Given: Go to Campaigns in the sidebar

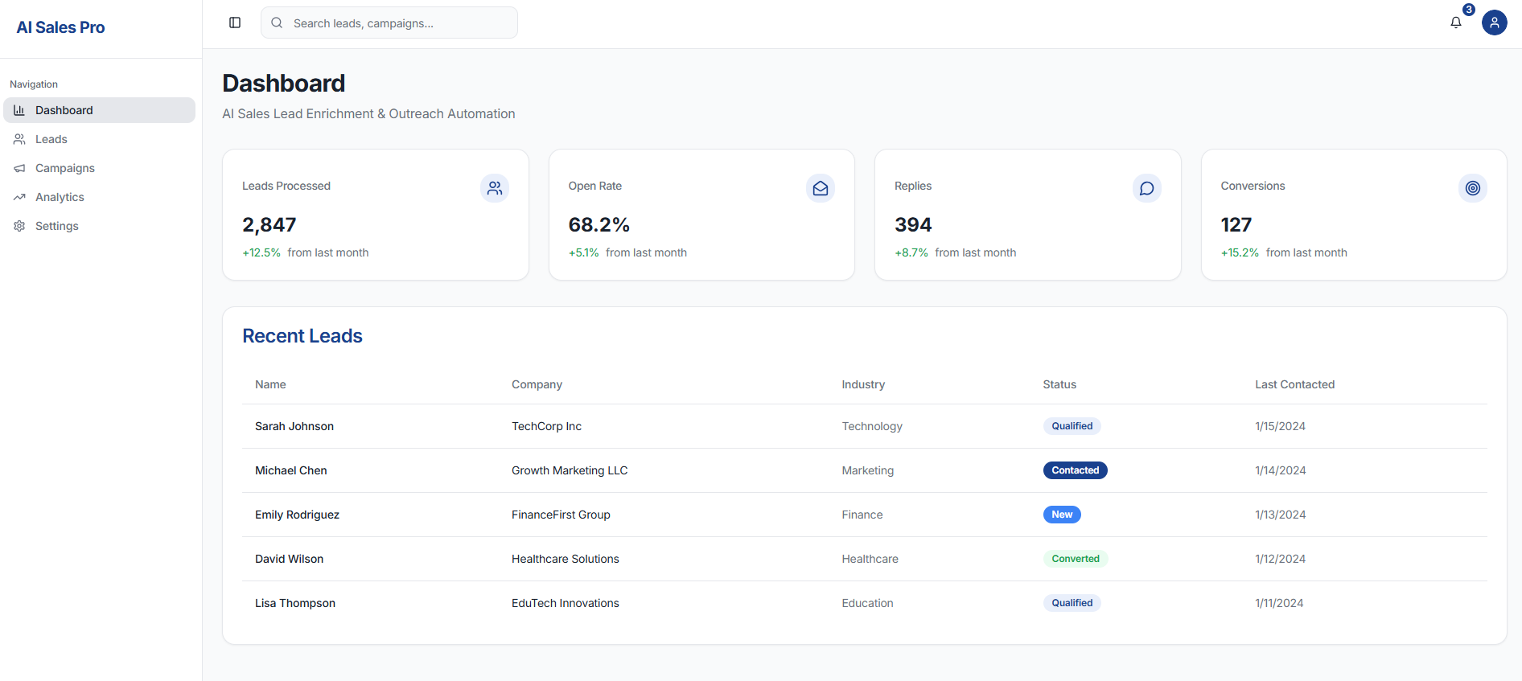Looking at the screenshot, I should [x=64, y=168].
